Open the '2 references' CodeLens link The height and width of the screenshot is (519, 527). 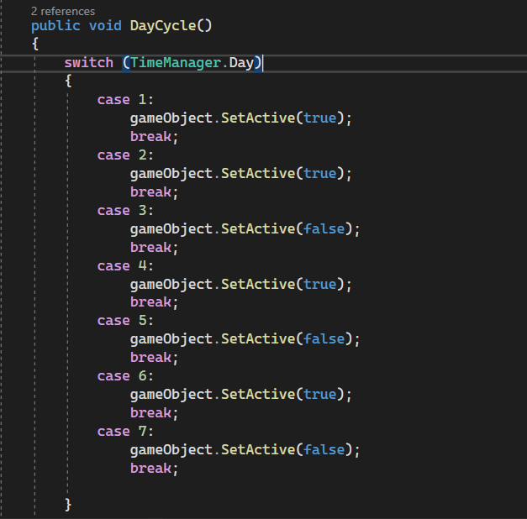tap(63, 12)
